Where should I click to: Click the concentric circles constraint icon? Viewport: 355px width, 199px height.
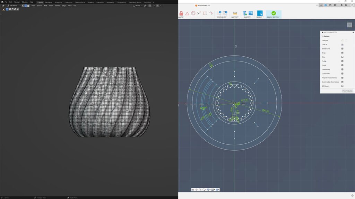(x=193, y=13)
